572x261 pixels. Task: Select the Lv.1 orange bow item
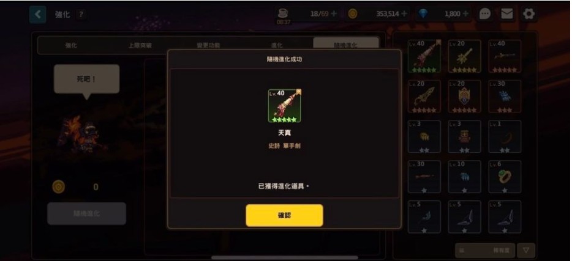pos(505,136)
